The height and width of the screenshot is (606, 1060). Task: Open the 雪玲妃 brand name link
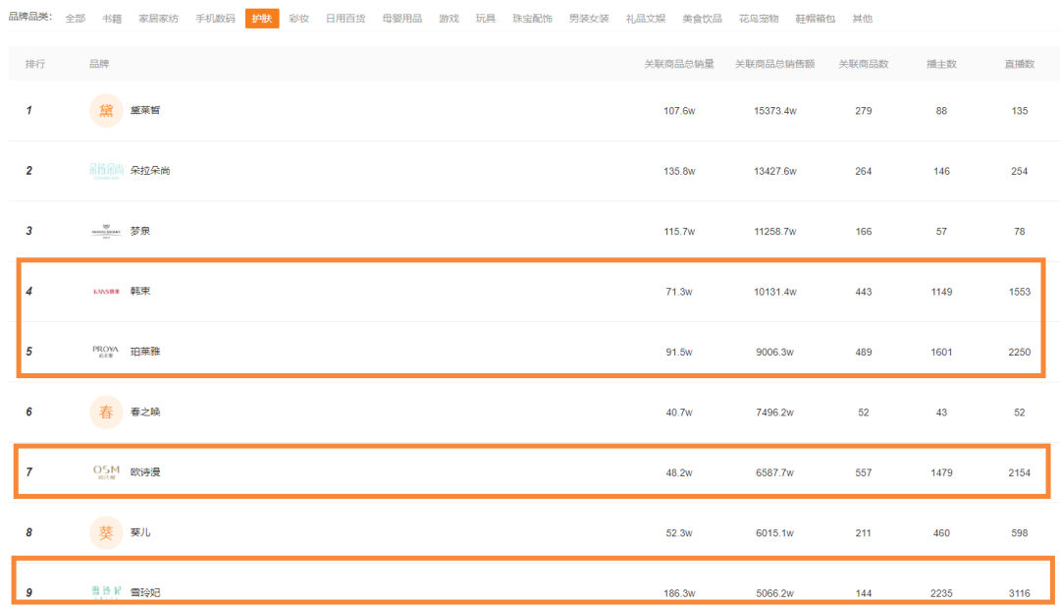click(x=145, y=592)
